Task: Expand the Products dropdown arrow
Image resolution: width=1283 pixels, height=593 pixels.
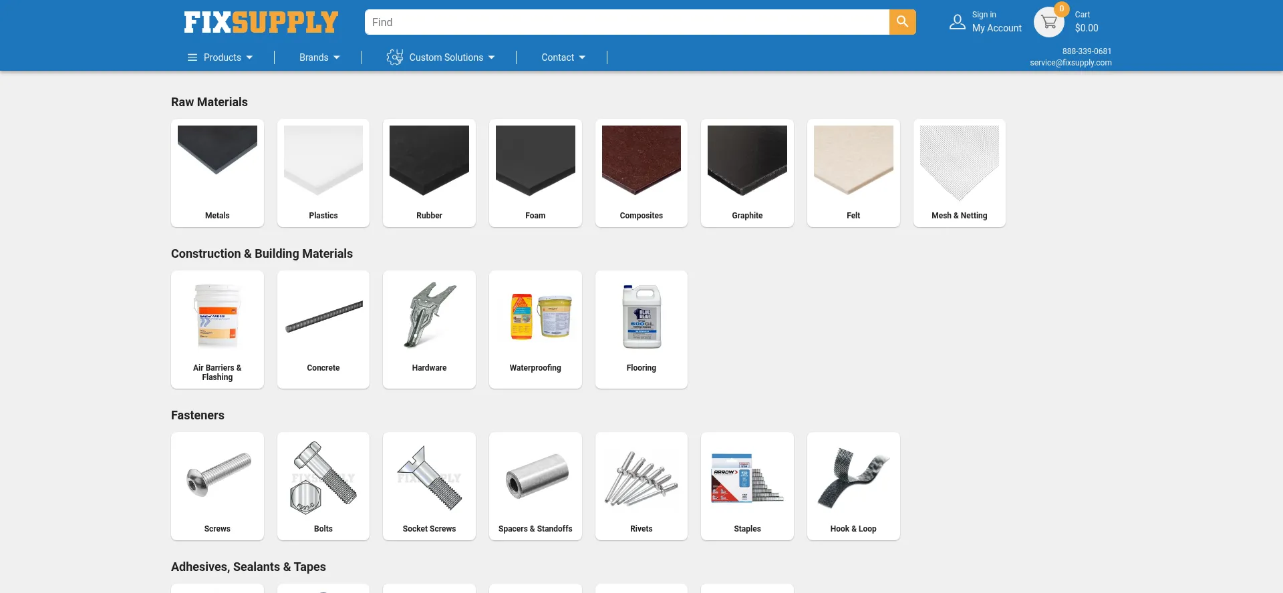Action: [249, 57]
